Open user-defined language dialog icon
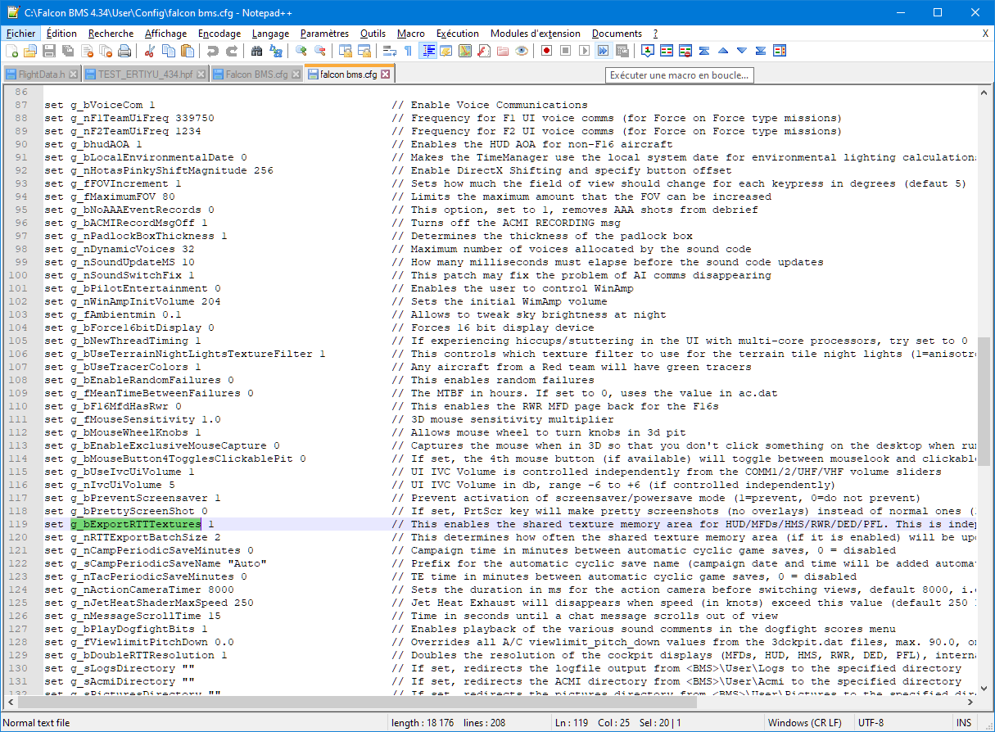 446,51
